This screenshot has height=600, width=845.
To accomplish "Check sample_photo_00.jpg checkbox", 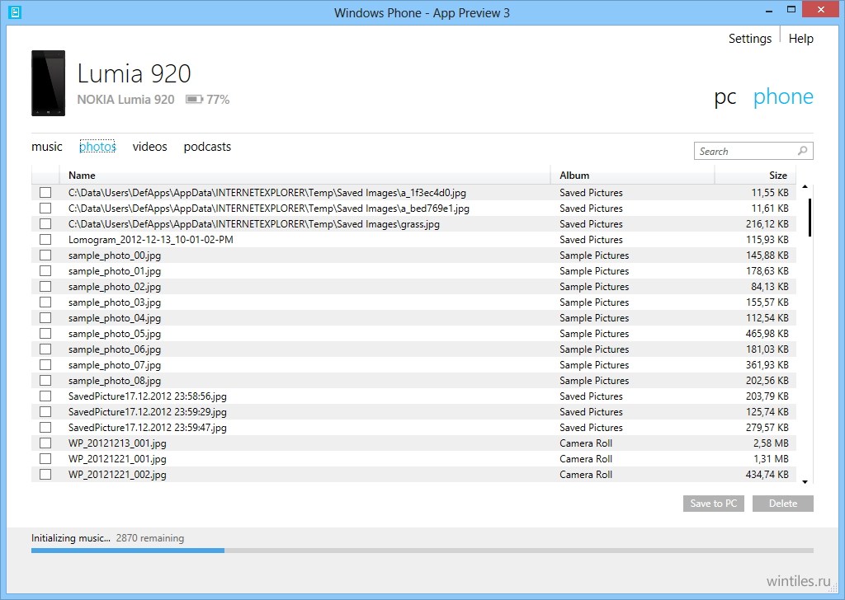I will click(45, 255).
